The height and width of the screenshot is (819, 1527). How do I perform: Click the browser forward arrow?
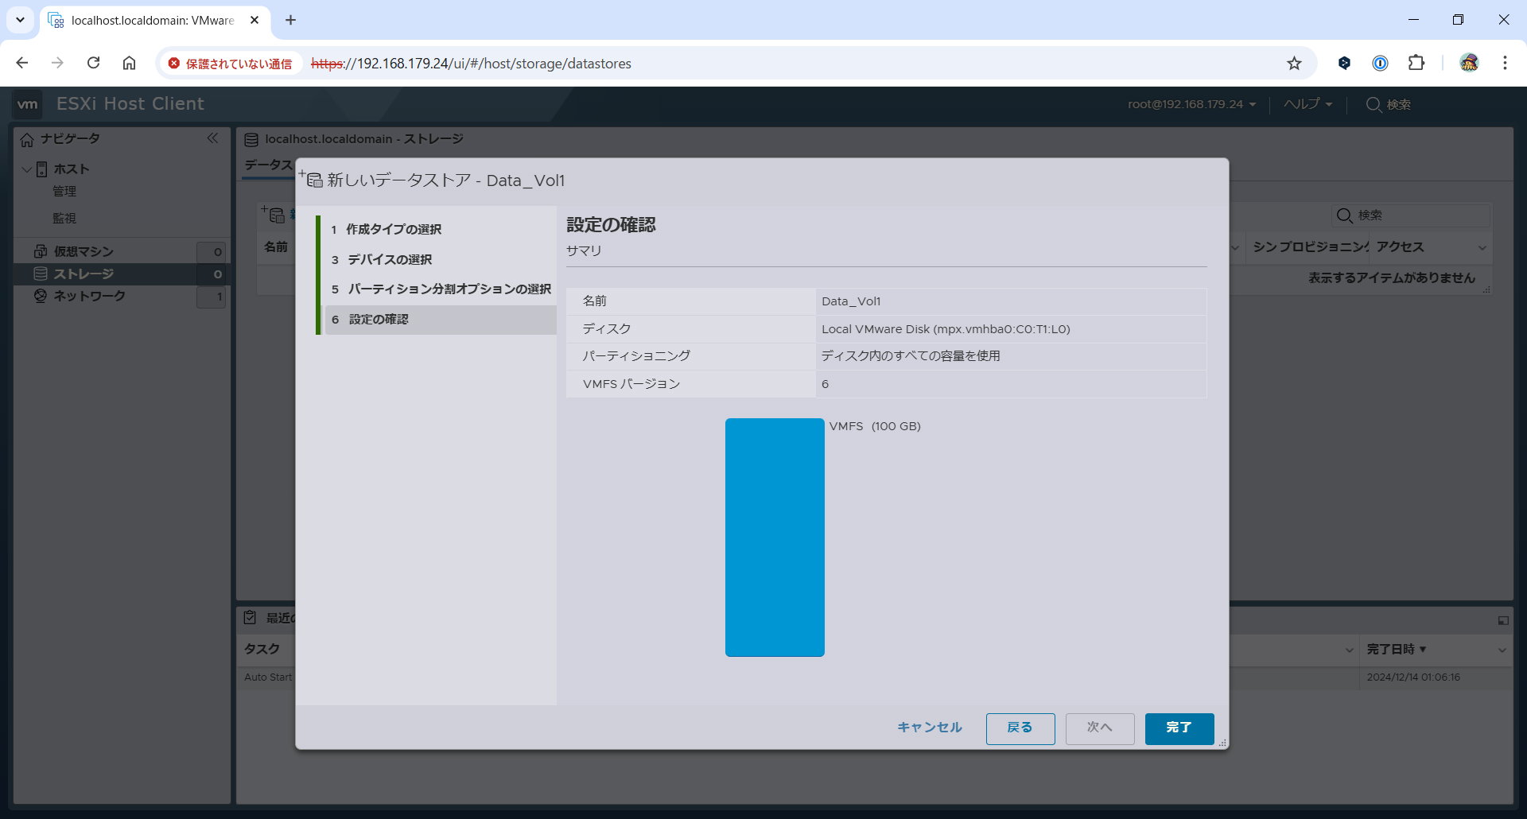click(x=57, y=63)
